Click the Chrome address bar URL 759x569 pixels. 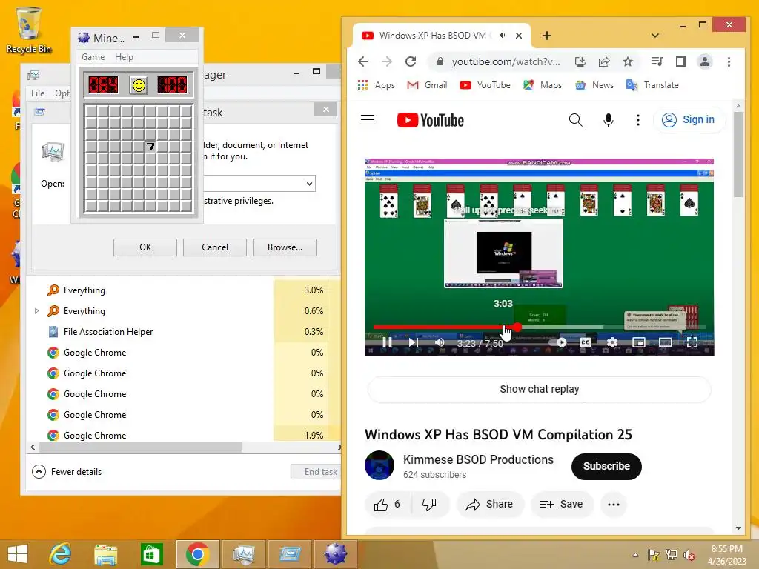(506, 62)
